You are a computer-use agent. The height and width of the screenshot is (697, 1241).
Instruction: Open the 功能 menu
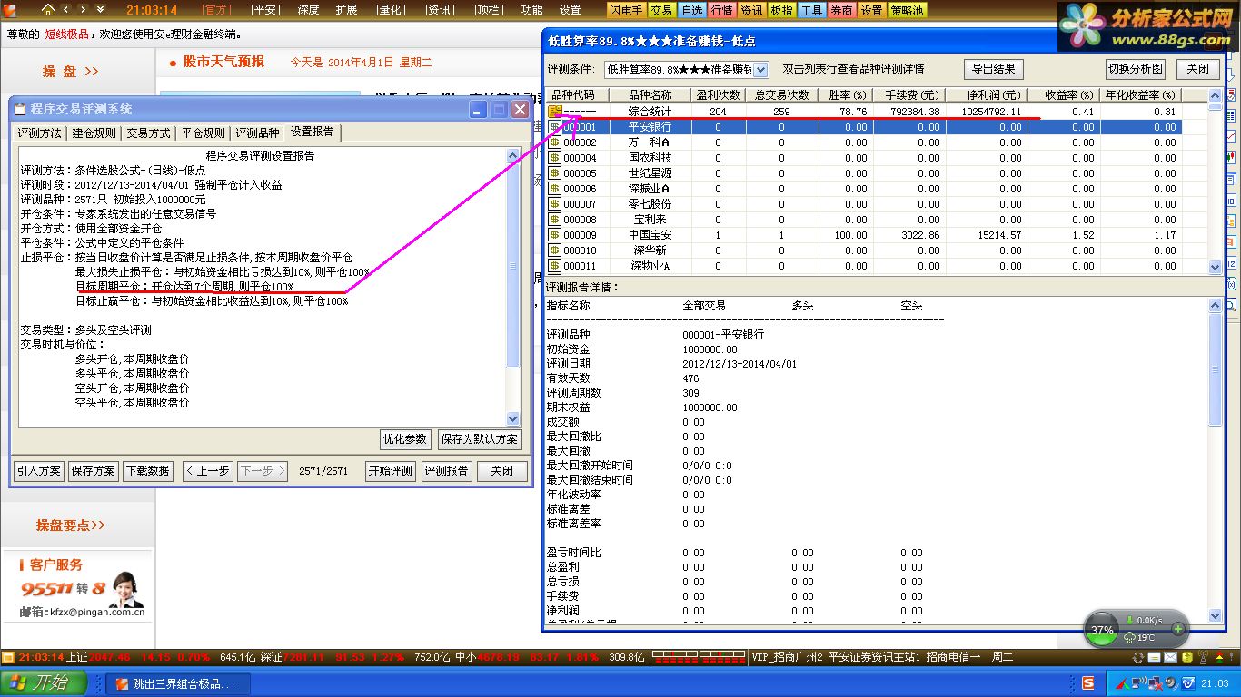pyautogui.click(x=532, y=10)
